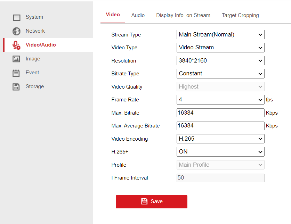Open the Resolution dropdown
This screenshot has width=291, height=224.
(x=220, y=61)
